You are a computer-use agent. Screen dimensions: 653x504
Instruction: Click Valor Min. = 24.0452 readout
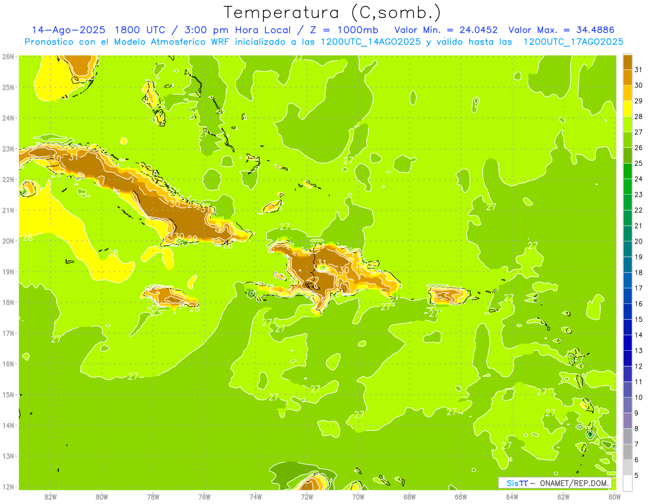pyautogui.click(x=446, y=30)
